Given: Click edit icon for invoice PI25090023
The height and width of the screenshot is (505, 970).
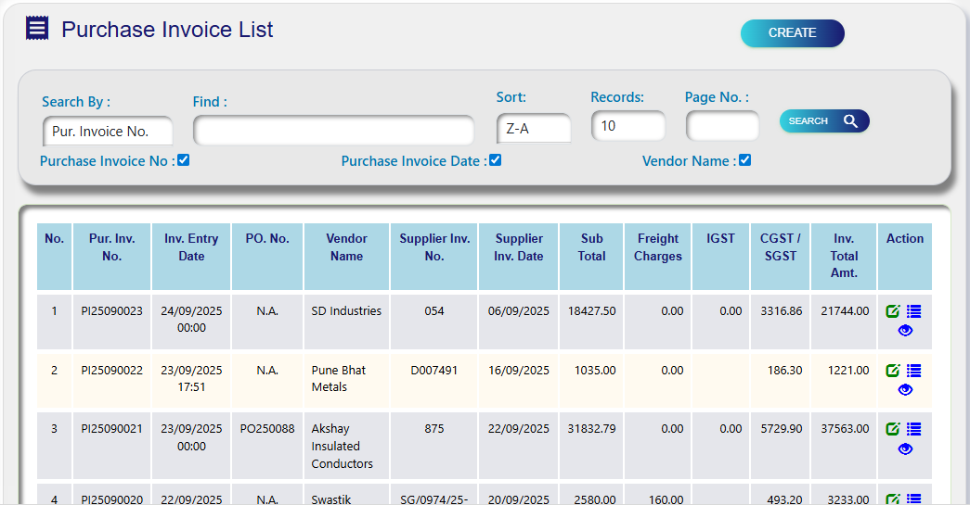Looking at the screenshot, I should 893,311.
